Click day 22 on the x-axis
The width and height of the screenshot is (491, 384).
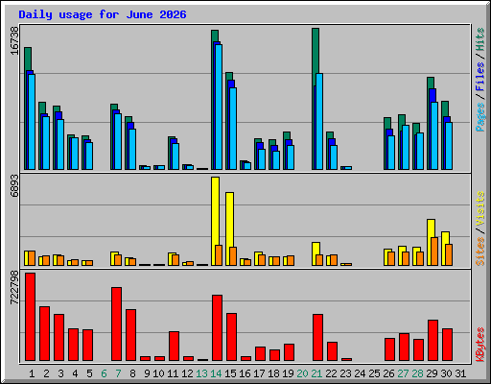[331, 373]
